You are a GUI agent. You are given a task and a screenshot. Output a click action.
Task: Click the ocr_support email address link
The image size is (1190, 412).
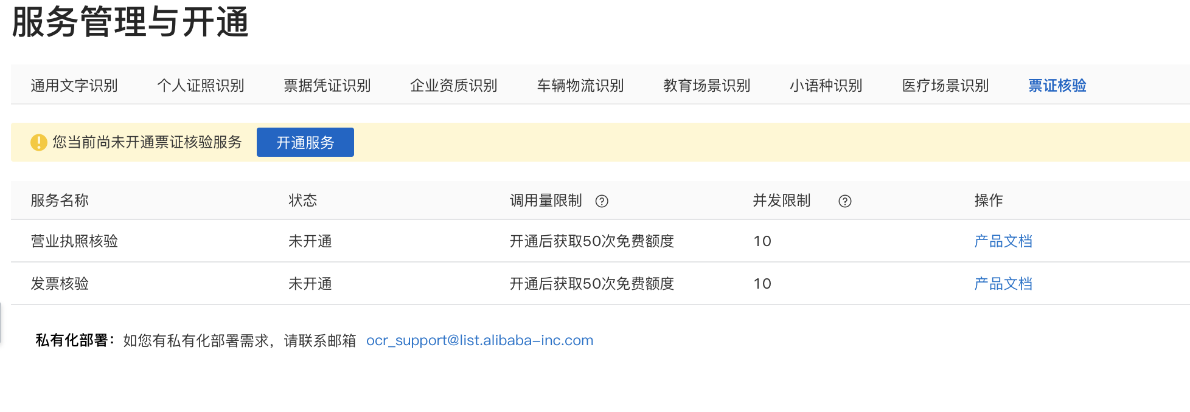(479, 340)
